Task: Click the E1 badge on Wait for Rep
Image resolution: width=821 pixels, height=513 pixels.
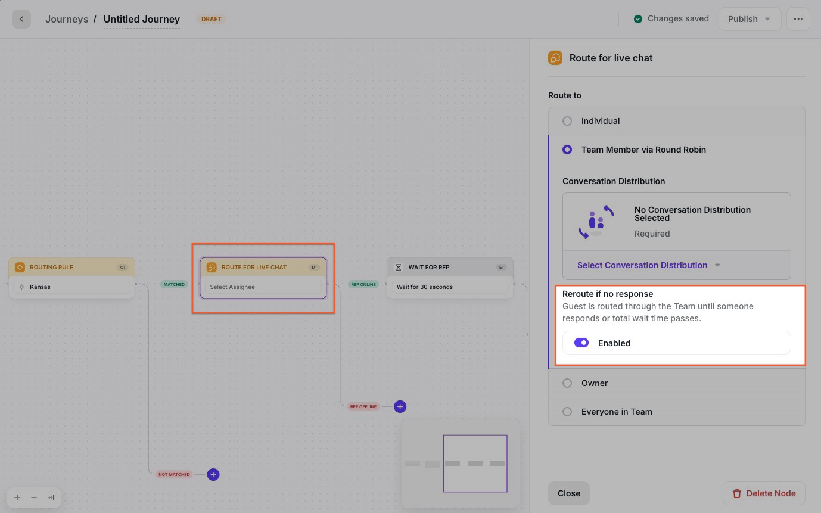Action: (x=501, y=267)
